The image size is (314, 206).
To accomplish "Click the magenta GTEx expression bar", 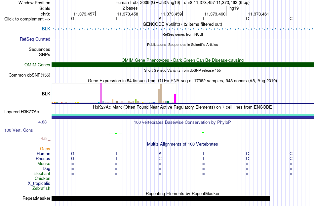I will 175,98.
